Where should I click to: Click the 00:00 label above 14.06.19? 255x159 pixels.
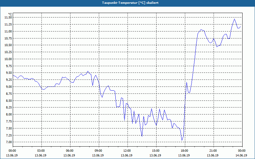point(242,151)
